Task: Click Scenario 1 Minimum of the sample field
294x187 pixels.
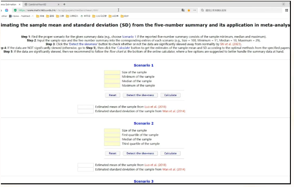Action: (112, 77)
